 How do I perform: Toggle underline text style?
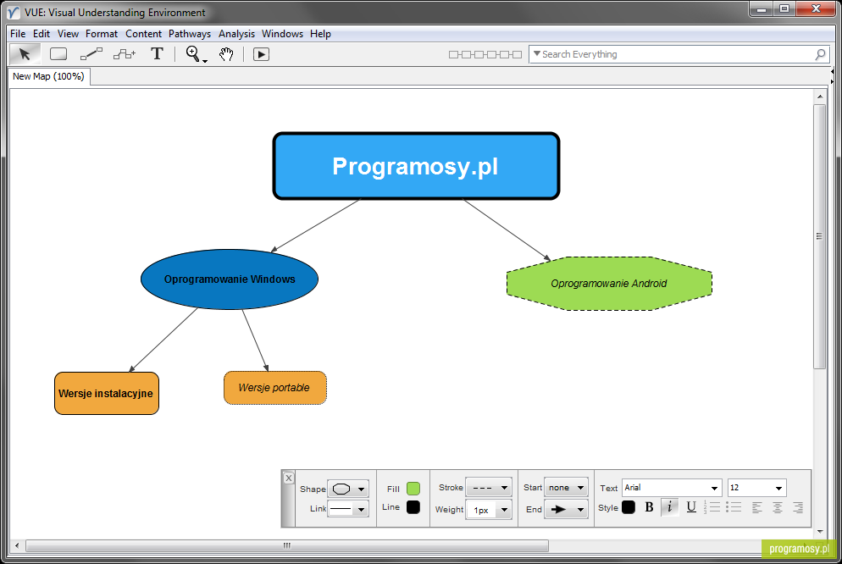tap(691, 507)
